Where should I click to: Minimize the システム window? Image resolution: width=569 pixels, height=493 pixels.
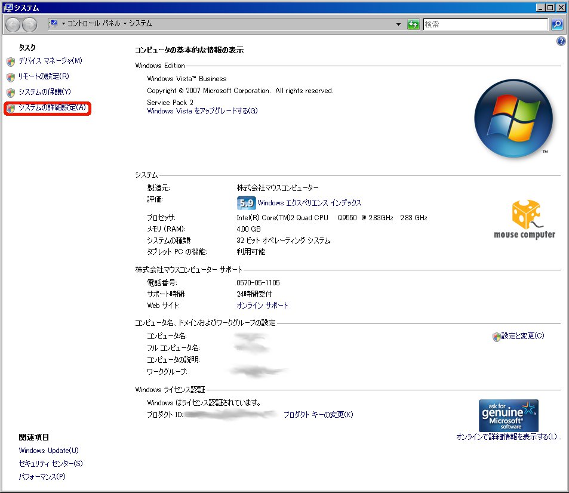[x=541, y=7]
